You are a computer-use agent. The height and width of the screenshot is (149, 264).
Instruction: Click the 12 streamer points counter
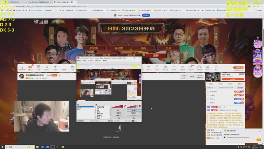point(21,68)
